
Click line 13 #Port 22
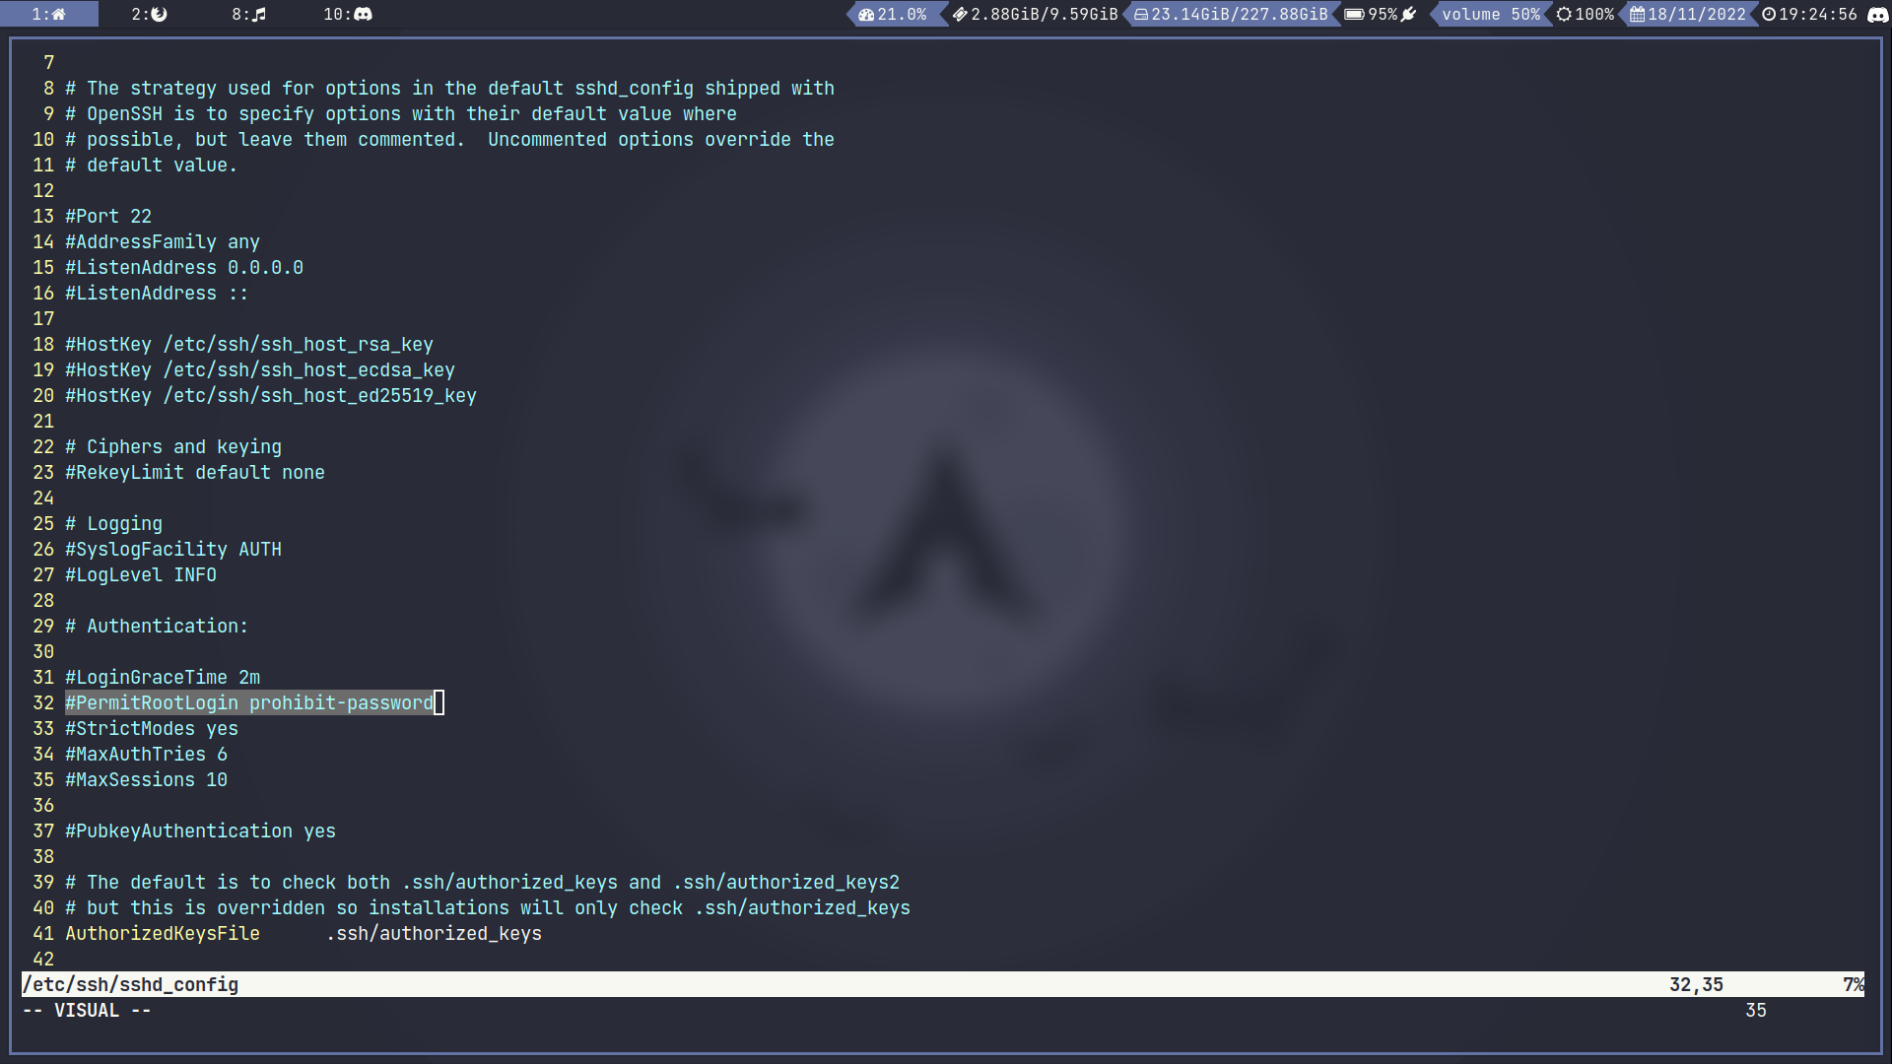click(x=108, y=216)
